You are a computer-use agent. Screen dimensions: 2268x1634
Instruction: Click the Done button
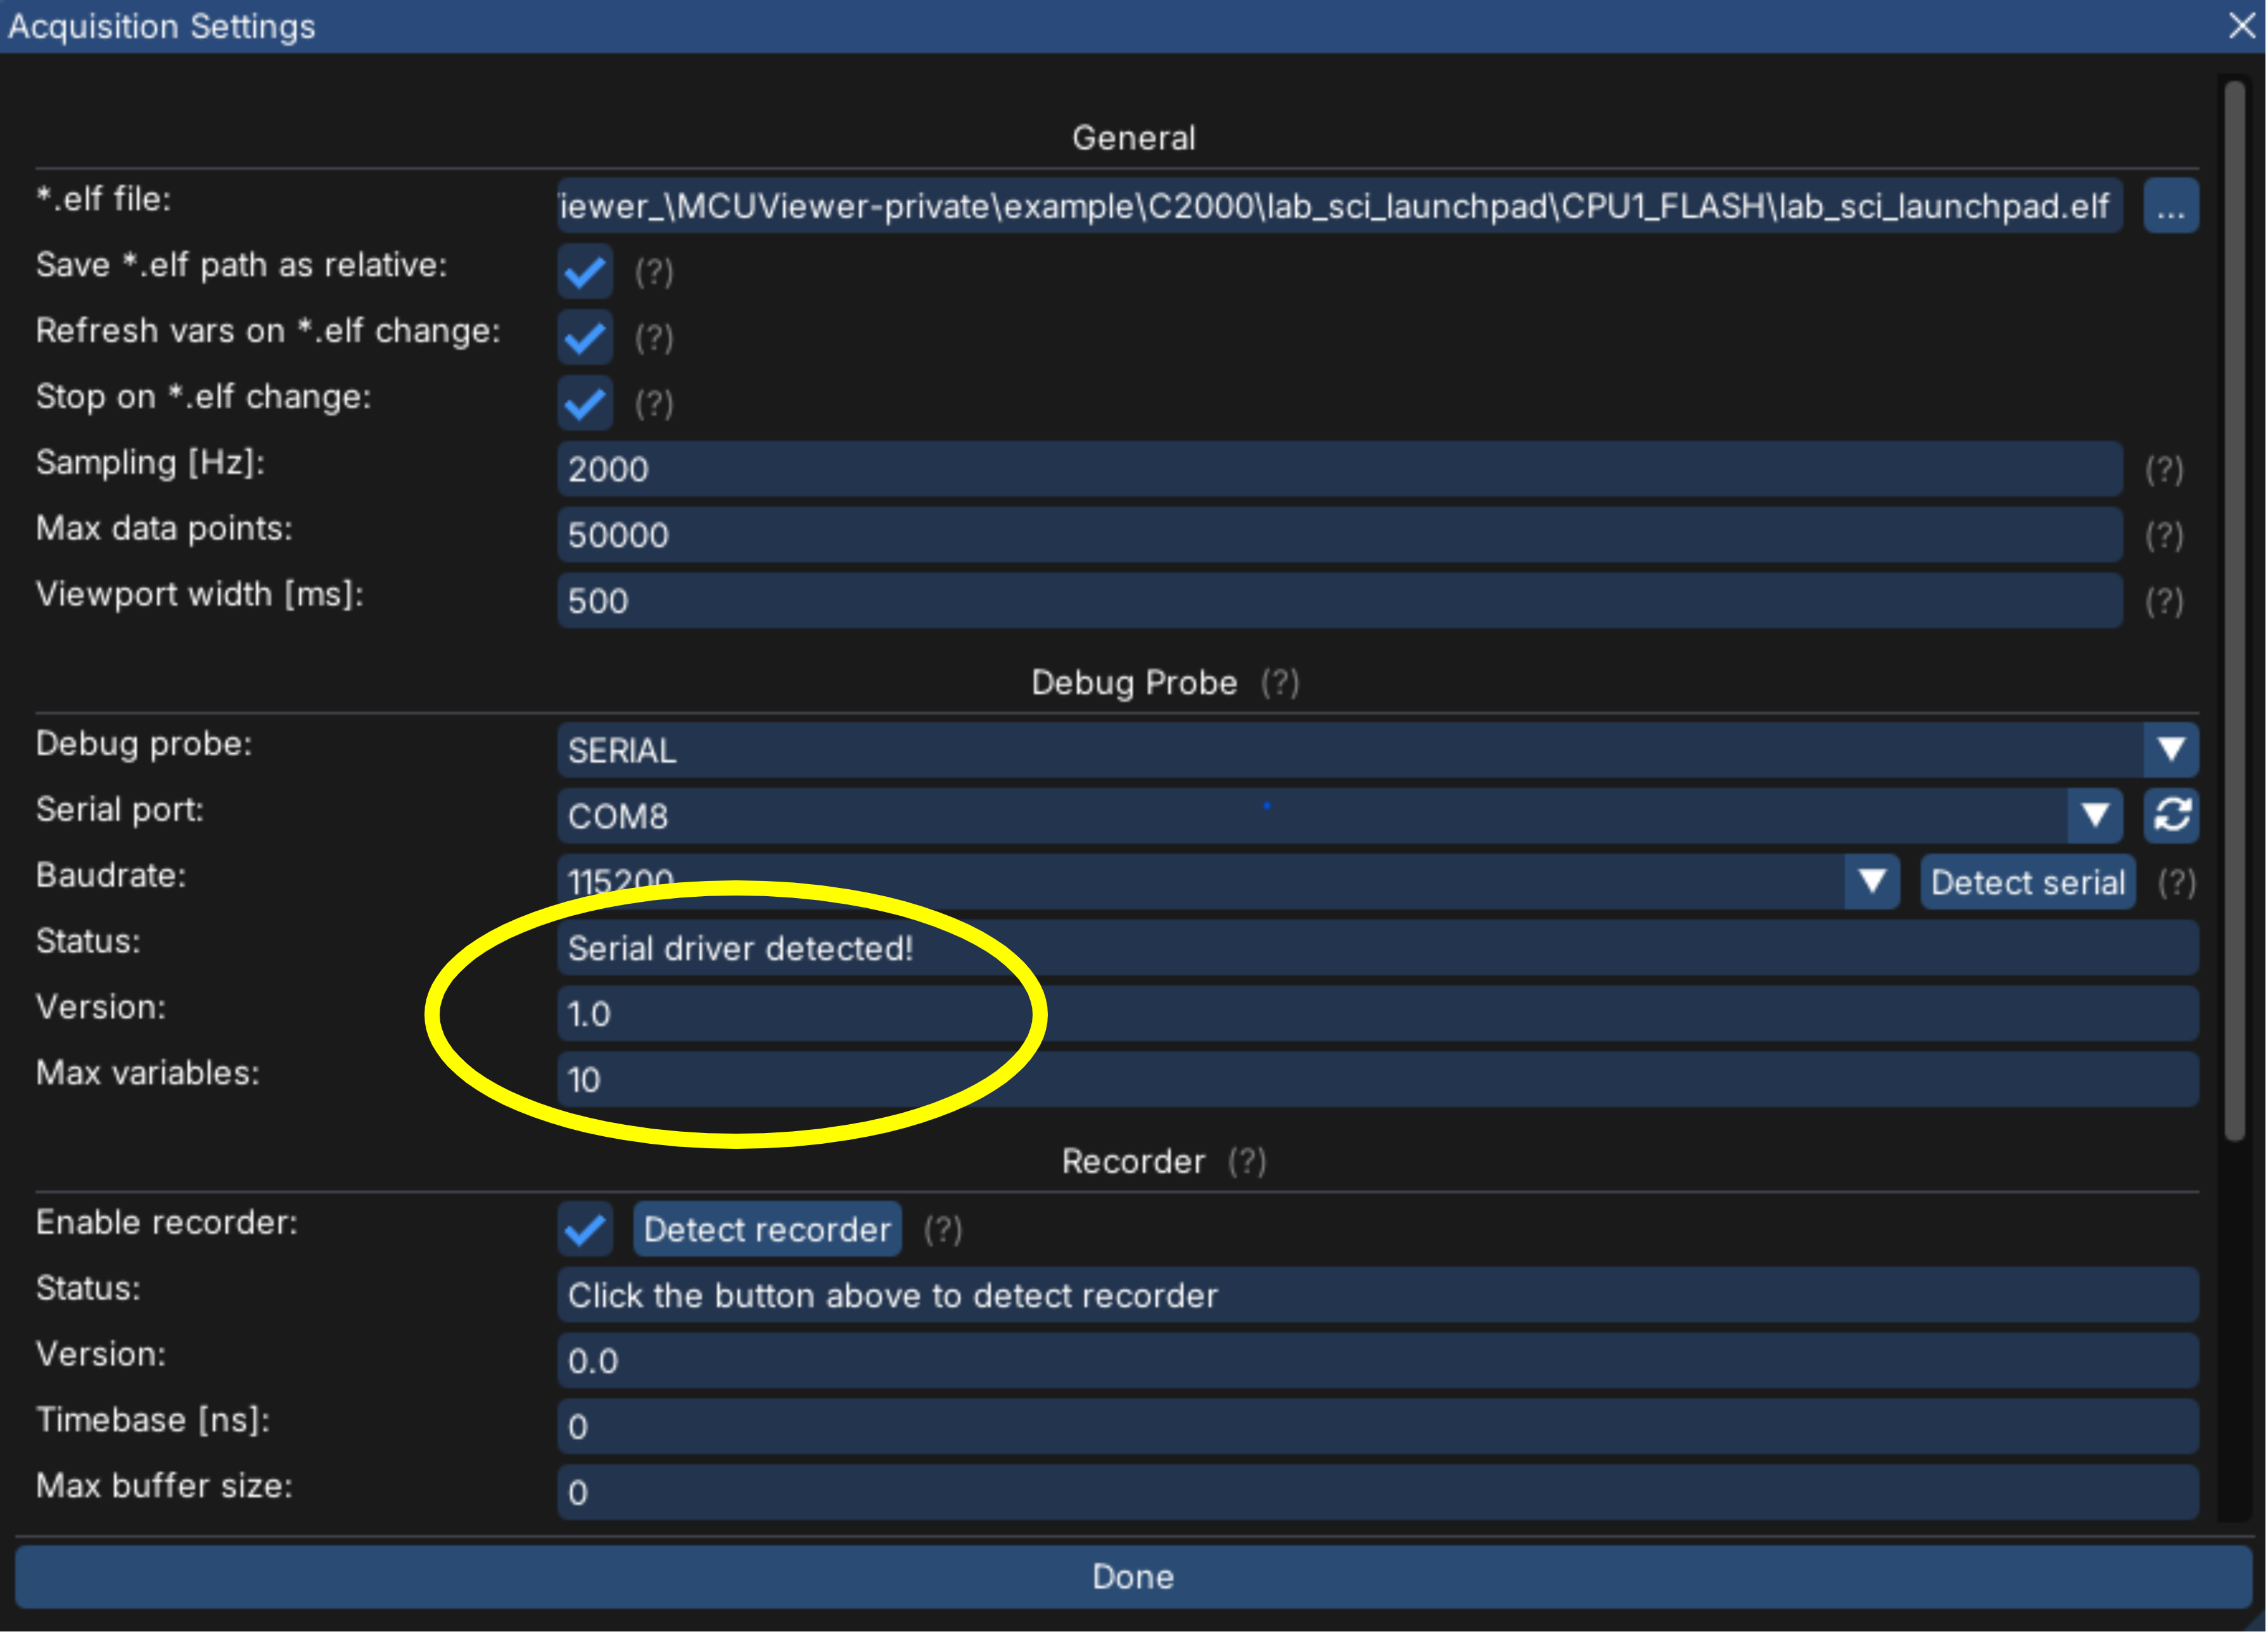(x=1133, y=1577)
